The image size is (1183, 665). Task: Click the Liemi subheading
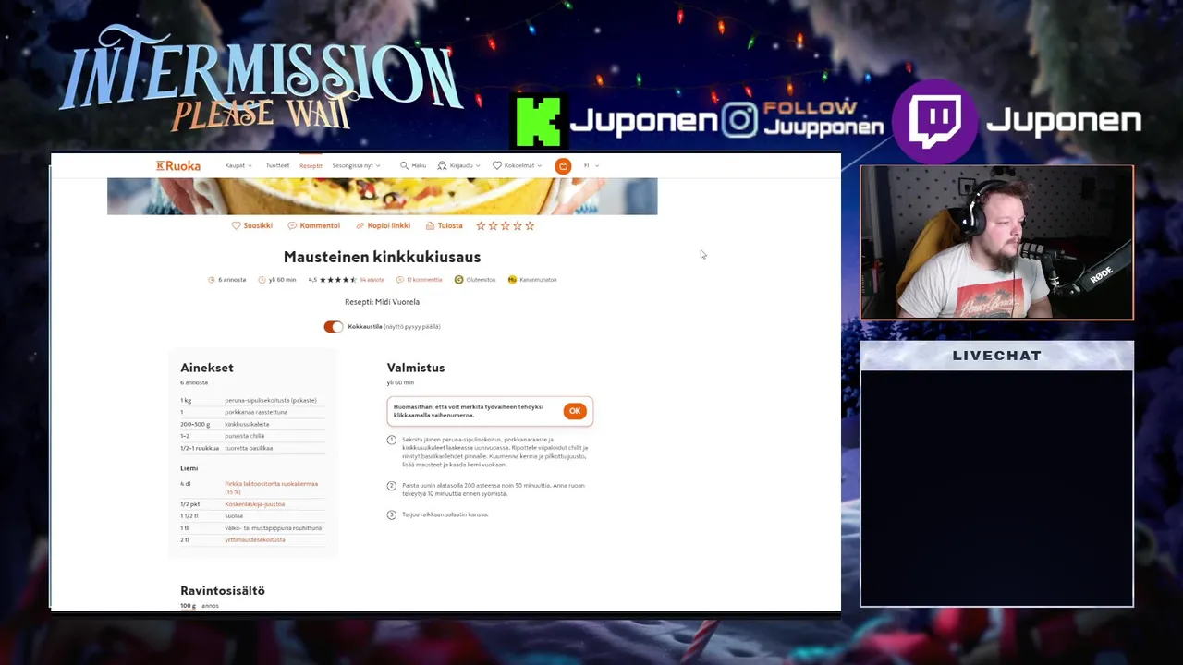[x=189, y=468]
